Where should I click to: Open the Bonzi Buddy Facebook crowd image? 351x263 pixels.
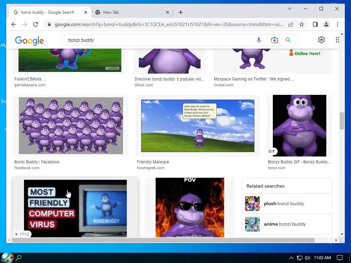tap(71, 125)
